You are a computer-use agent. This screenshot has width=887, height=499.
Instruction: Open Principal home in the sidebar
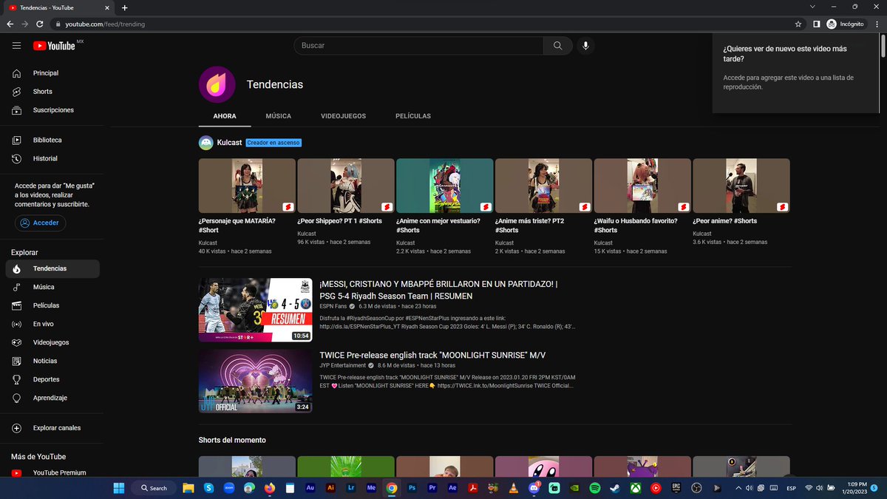pos(51,73)
